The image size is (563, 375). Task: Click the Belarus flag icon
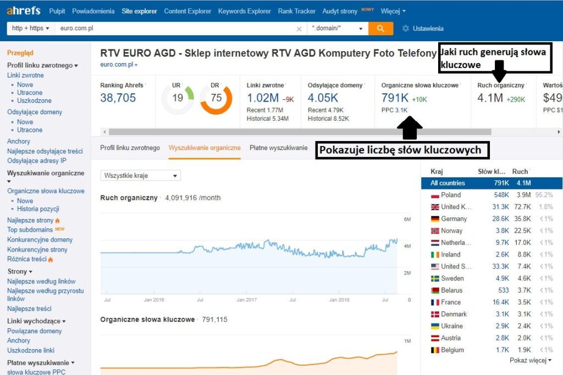coord(435,290)
